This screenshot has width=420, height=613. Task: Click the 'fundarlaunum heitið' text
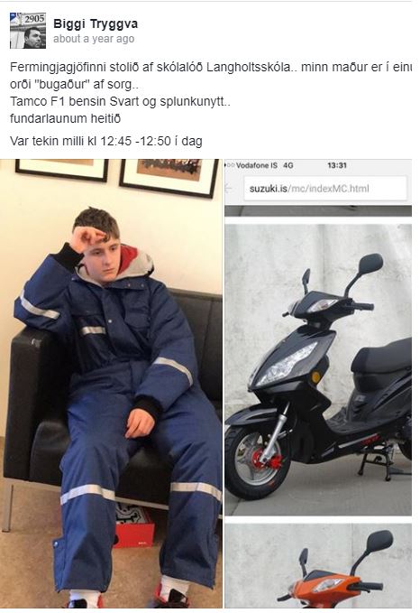(65, 118)
